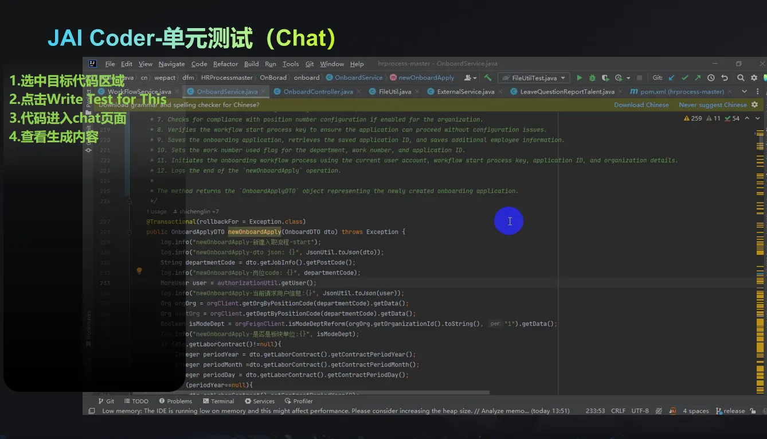The height and width of the screenshot is (439, 767).
Task: Click the 233:53 cursor position indicator
Action: [x=596, y=411]
